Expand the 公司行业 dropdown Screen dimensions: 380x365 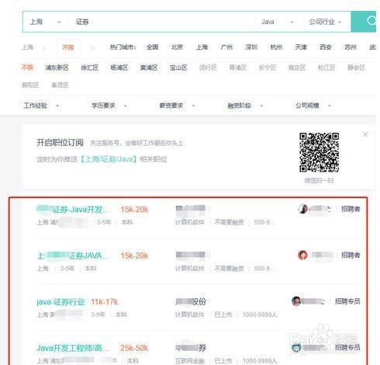[325, 22]
